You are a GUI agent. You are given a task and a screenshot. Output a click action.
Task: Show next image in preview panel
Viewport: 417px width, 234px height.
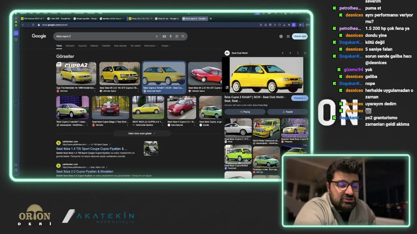pyautogui.click(x=290, y=53)
